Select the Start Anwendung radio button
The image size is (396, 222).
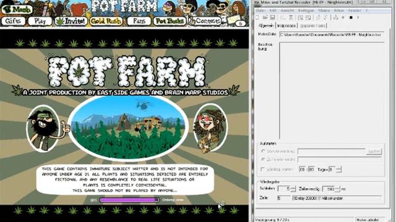(263, 151)
